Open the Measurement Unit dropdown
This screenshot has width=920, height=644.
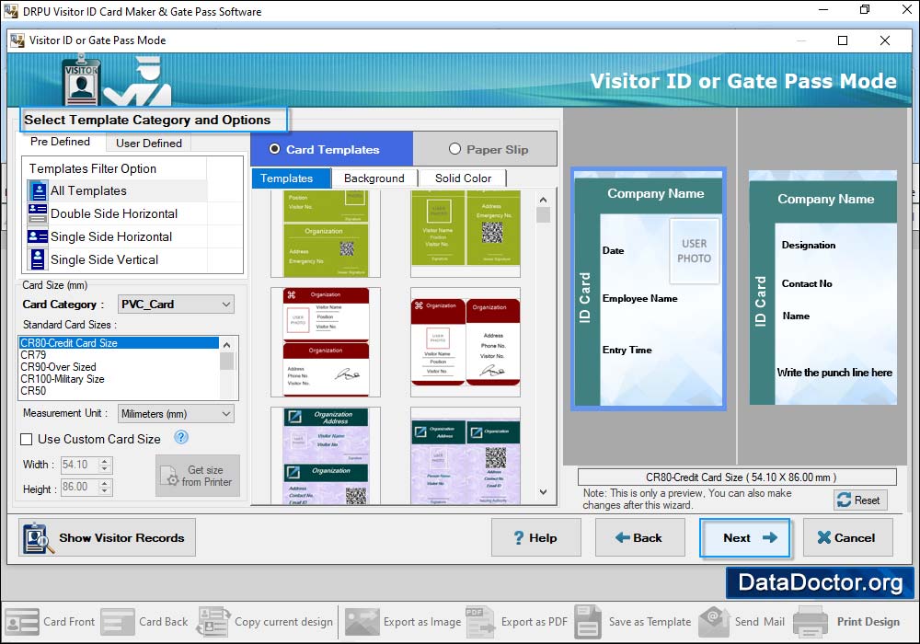(x=176, y=413)
